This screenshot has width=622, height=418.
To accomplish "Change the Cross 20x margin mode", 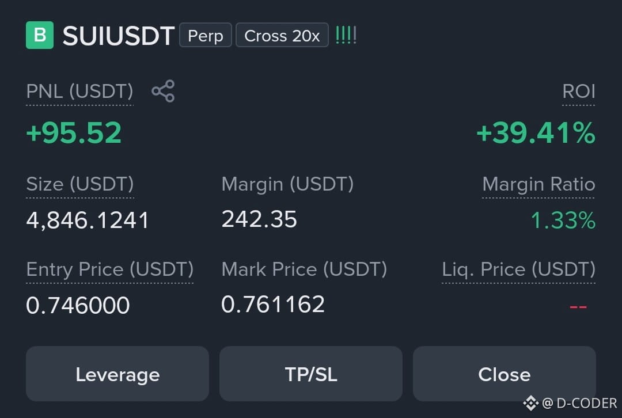I will click(x=282, y=35).
